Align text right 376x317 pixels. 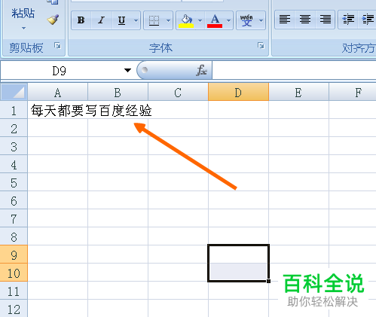coord(325,20)
